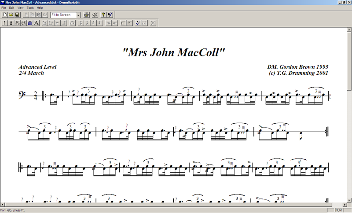
Task: Click the second ending bracket icon
Action: [x=129, y=23]
